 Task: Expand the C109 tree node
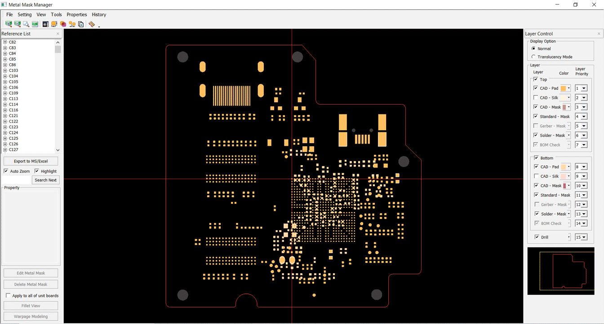point(5,93)
